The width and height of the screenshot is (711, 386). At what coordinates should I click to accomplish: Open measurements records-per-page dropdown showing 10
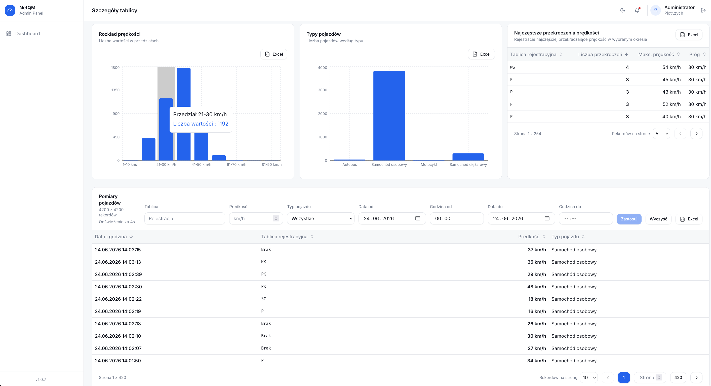(589, 377)
